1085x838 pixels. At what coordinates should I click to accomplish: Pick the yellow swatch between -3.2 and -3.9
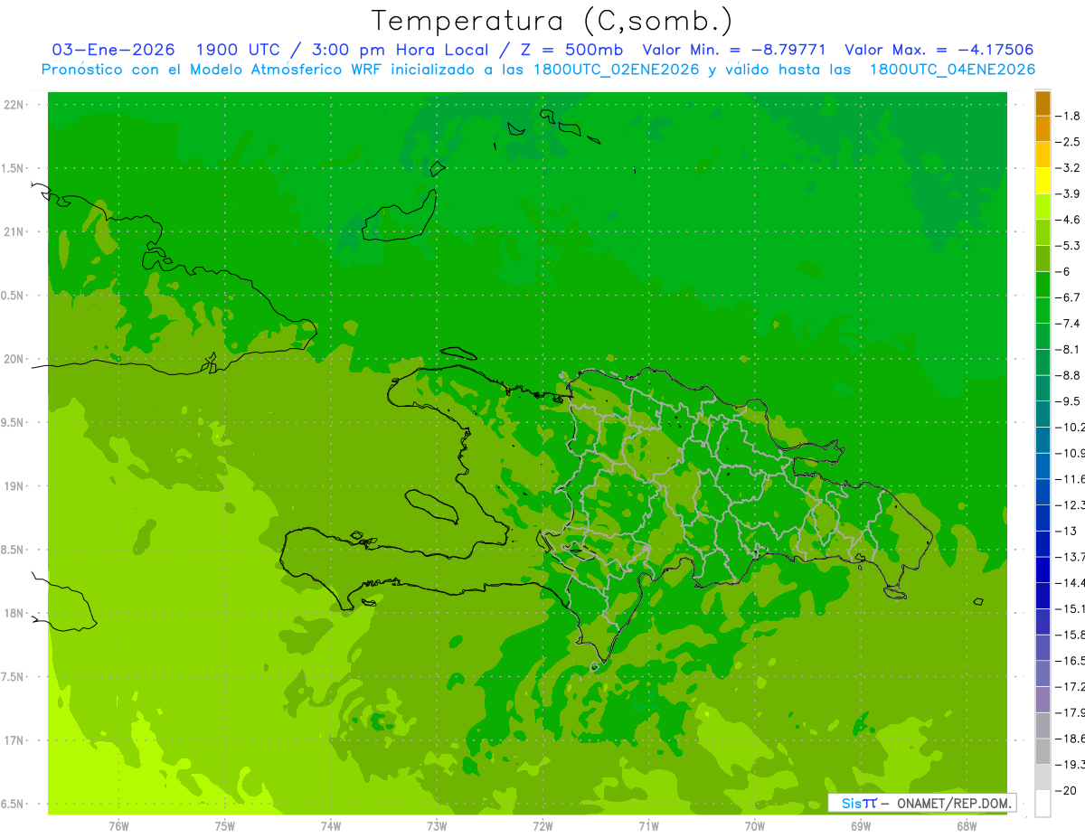tap(1043, 181)
